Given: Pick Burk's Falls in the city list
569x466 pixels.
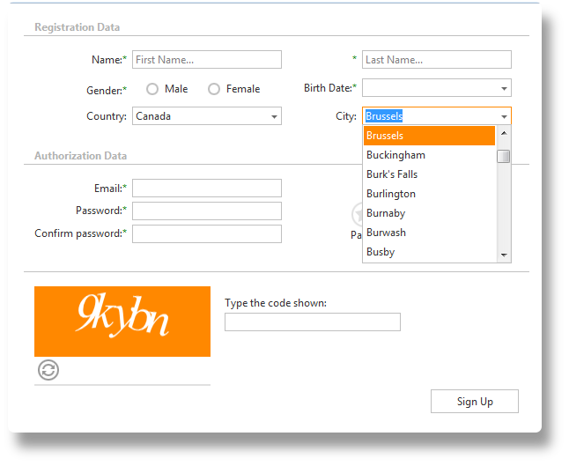Looking at the screenshot, I should (429, 174).
